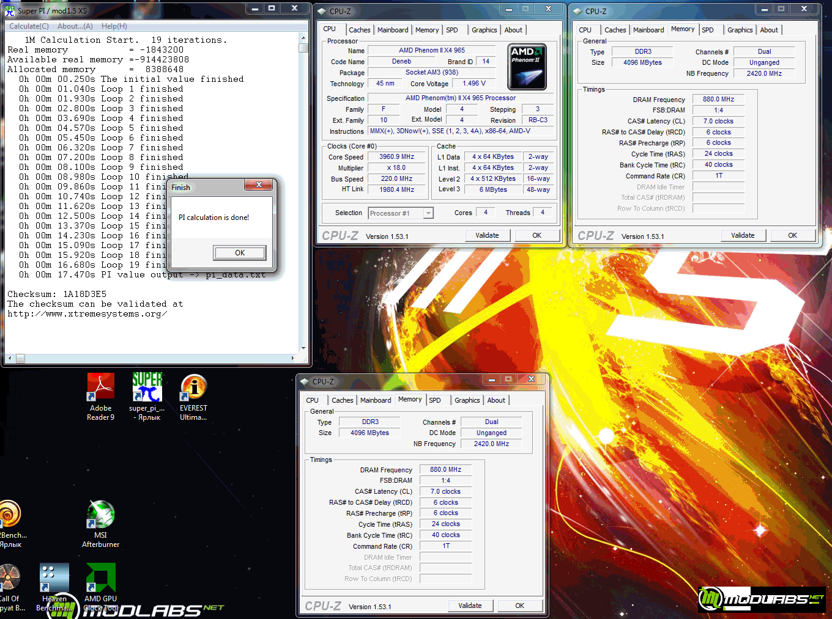832x619 pixels.
Task: Click the Multiplier x 18.0 value
Action: [x=396, y=168]
